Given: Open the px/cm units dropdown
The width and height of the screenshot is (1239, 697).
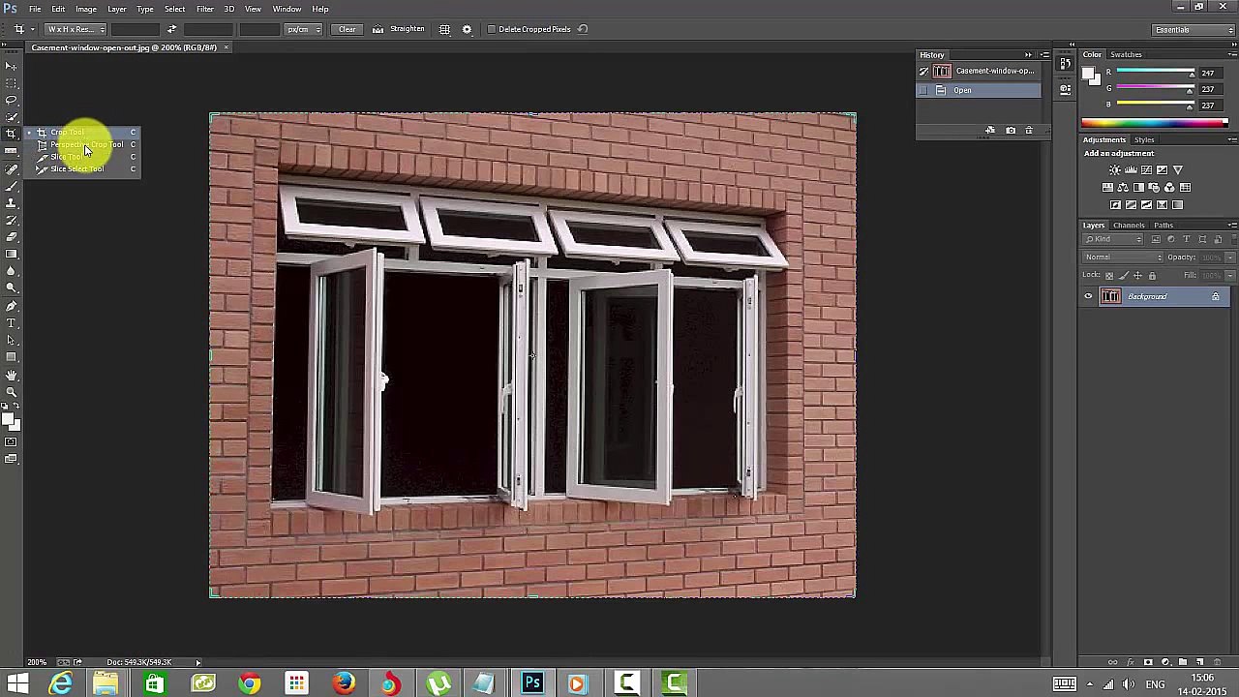Looking at the screenshot, I should (x=303, y=29).
